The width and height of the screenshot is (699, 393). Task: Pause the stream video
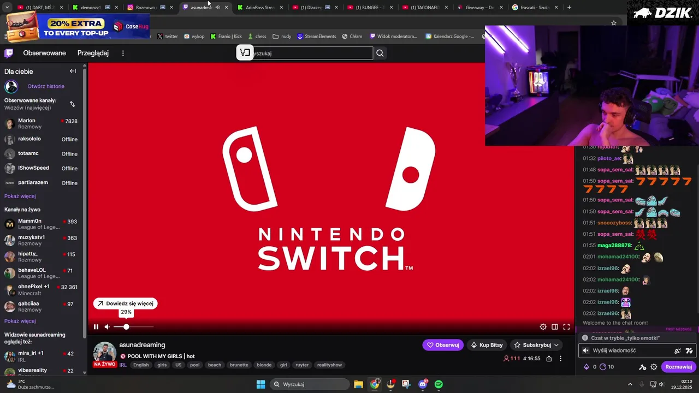tap(96, 327)
